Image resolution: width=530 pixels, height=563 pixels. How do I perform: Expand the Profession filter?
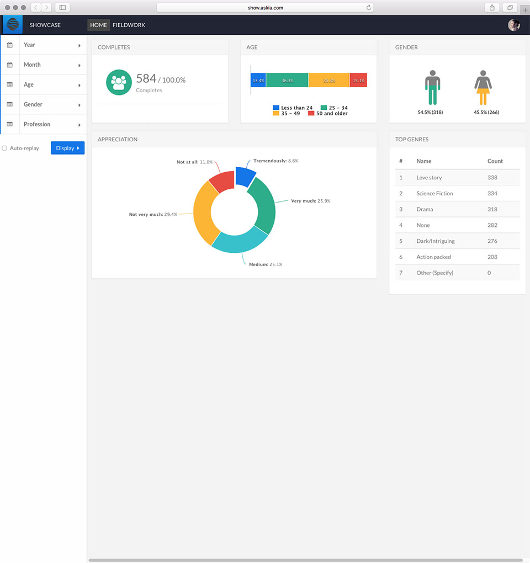pyautogui.click(x=44, y=124)
